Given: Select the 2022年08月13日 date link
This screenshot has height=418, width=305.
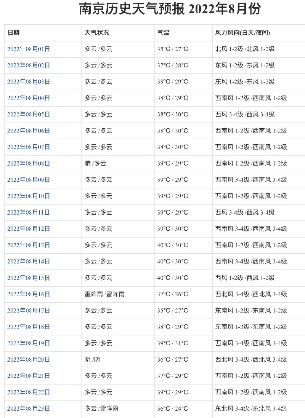Looking at the screenshot, I should point(29,245).
